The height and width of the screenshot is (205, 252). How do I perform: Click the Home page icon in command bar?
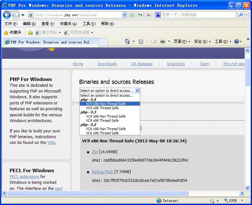tap(127, 41)
